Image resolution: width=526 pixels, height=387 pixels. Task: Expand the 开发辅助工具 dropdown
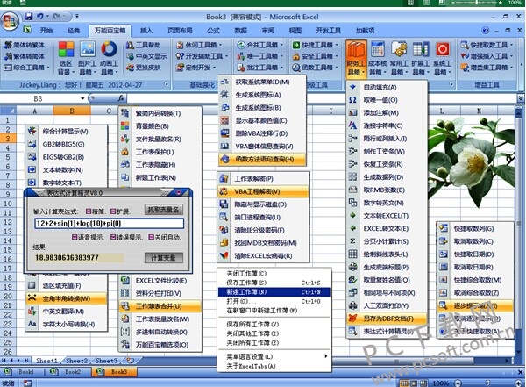point(227,56)
